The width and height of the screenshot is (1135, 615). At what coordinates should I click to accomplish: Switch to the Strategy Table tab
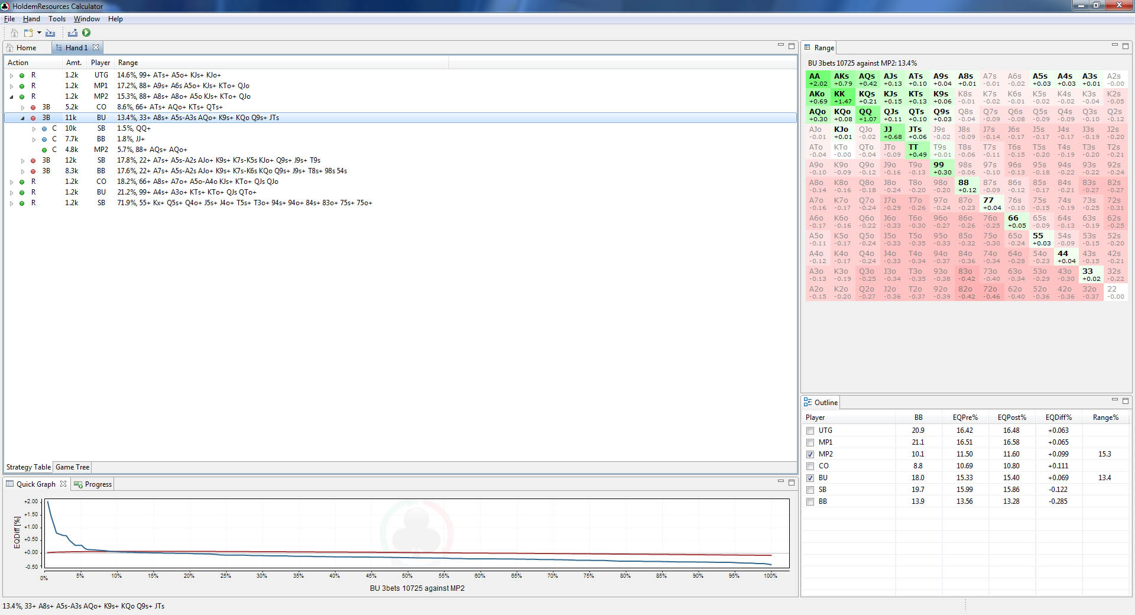click(x=28, y=467)
